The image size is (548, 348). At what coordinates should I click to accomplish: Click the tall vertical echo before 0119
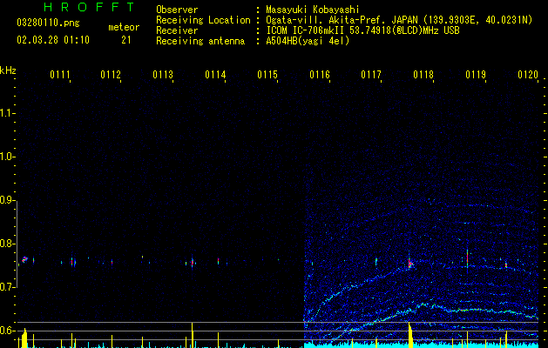click(x=467, y=258)
